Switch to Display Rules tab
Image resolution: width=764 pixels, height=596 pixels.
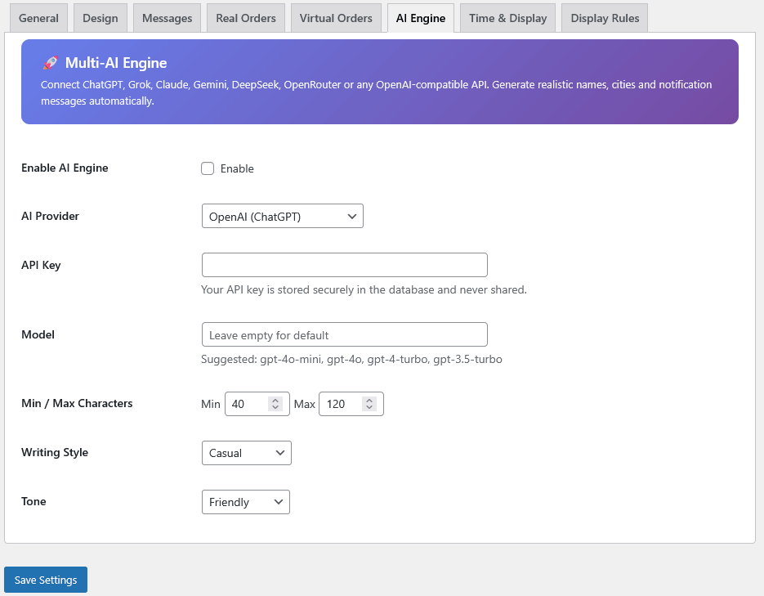click(605, 18)
